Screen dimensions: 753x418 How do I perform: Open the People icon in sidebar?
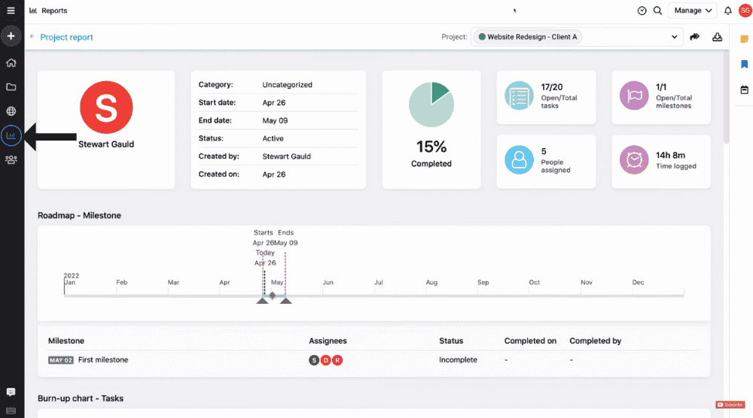coord(11,159)
